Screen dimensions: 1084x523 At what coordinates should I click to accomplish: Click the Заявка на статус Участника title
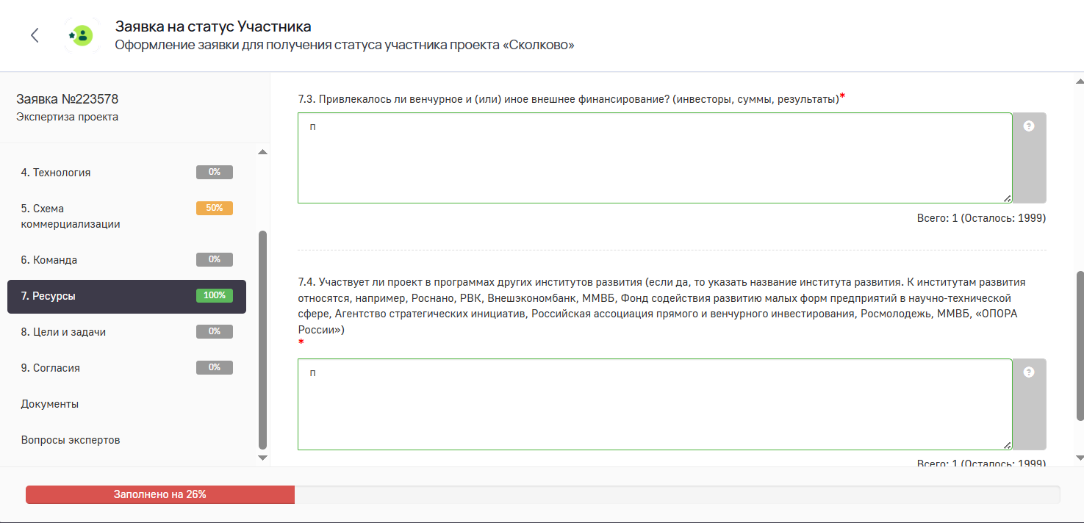tap(213, 26)
